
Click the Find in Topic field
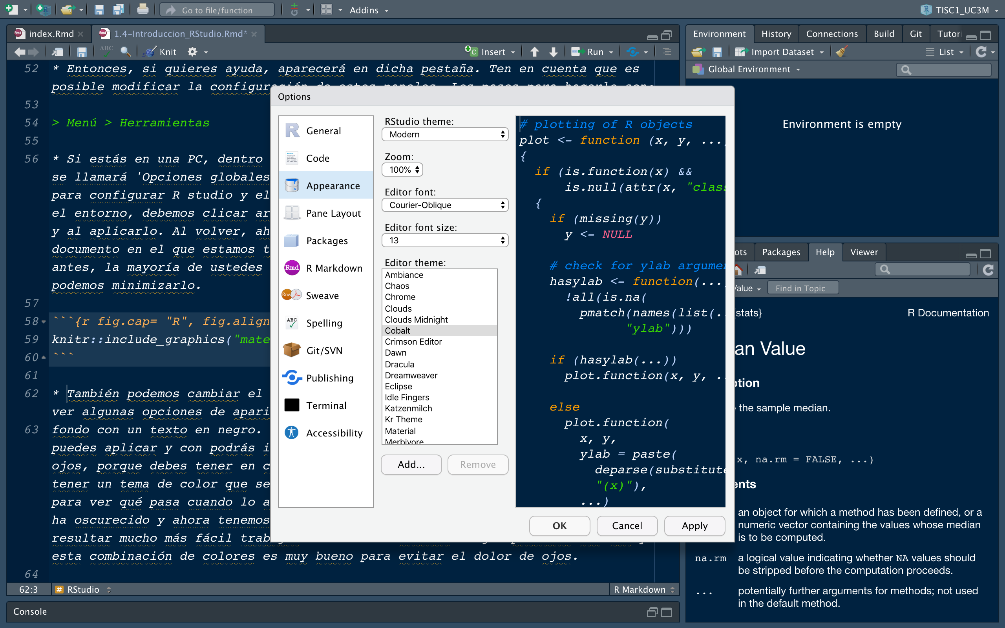(x=802, y=288)
